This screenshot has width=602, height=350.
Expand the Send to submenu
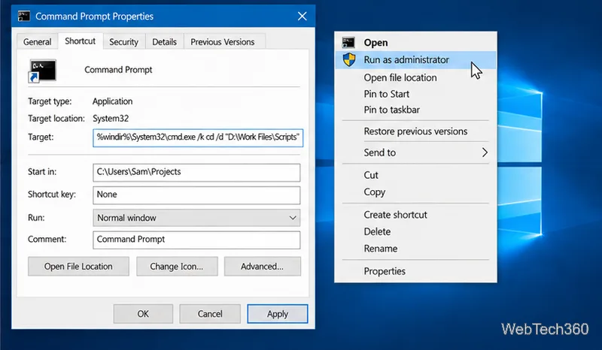point(415,152)
